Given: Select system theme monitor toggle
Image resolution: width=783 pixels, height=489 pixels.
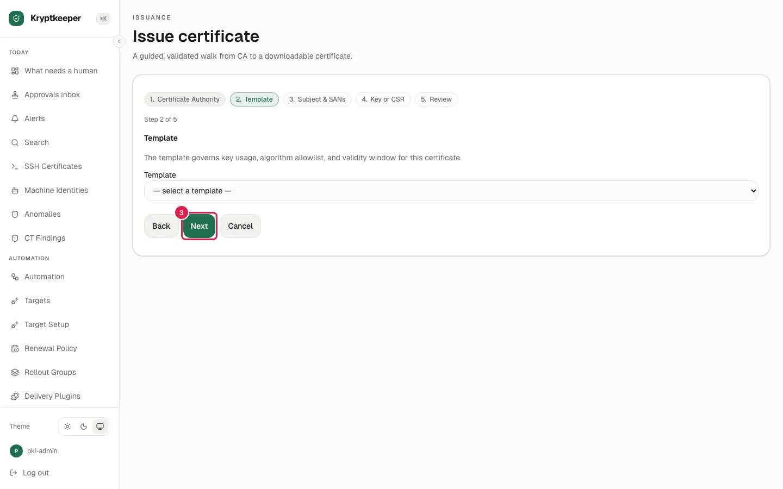Looking at the screenshot, I should tap(100, 427).
